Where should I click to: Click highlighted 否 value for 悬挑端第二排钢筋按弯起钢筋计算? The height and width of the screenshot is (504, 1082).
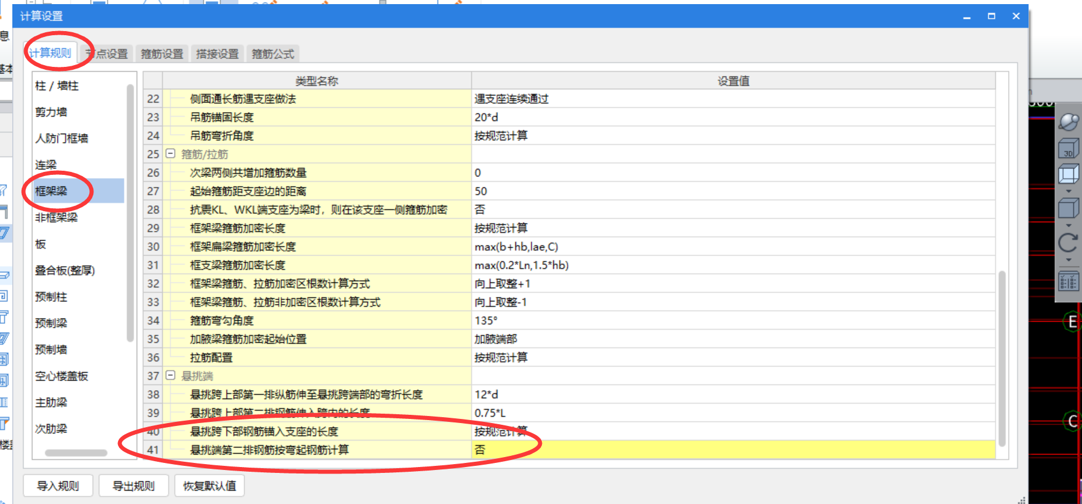click(x=733, y=450)
